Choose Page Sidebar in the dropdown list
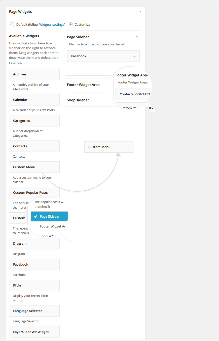The height and width of the screenshot is (341, 219). click(49, 216)
